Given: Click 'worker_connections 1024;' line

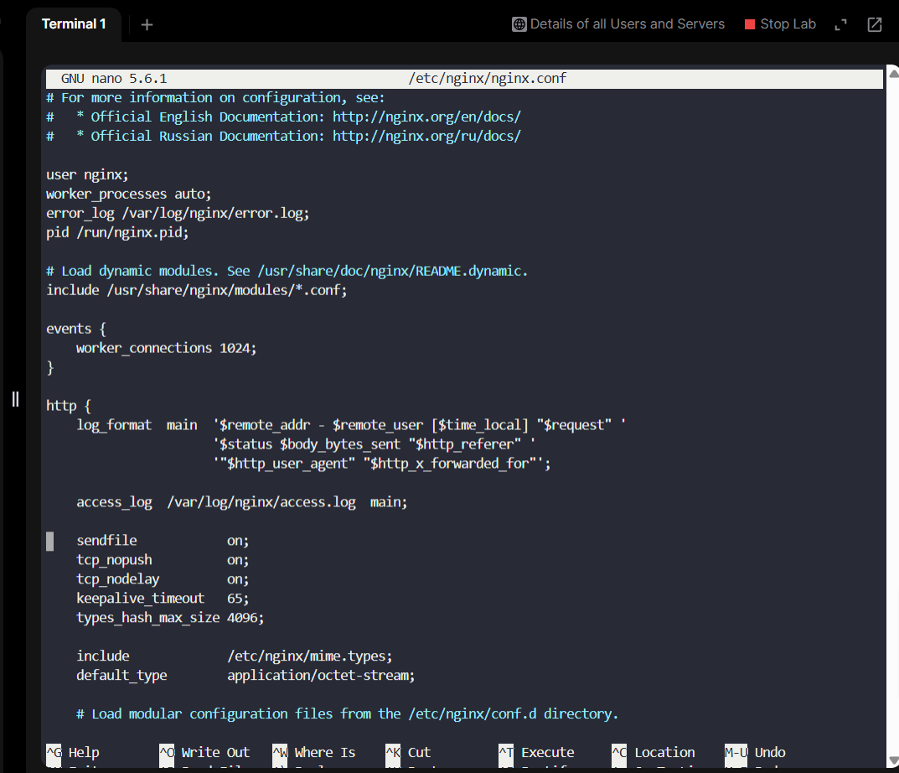Looking at the screenshot, I should [166, 348].
